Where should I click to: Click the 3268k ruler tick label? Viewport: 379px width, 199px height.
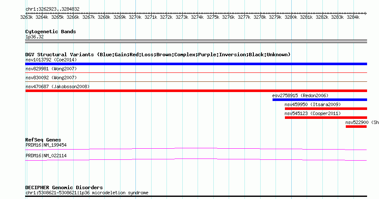[104, 17]
